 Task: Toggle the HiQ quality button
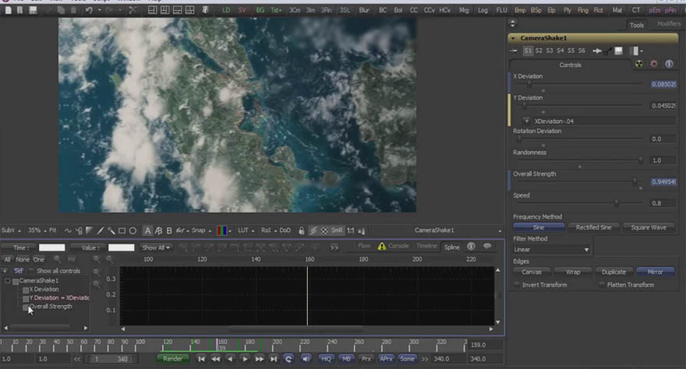coord(326,359)
